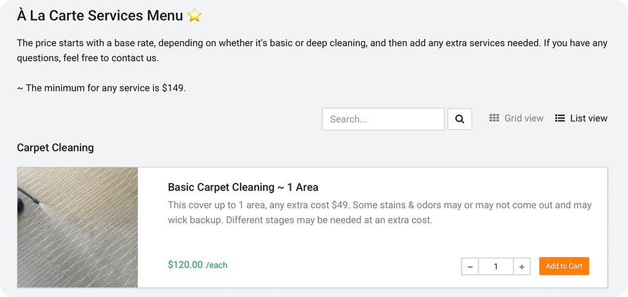Decrease quantity with the minus button
Screen dimensions: 628x297
coord(470,266)
